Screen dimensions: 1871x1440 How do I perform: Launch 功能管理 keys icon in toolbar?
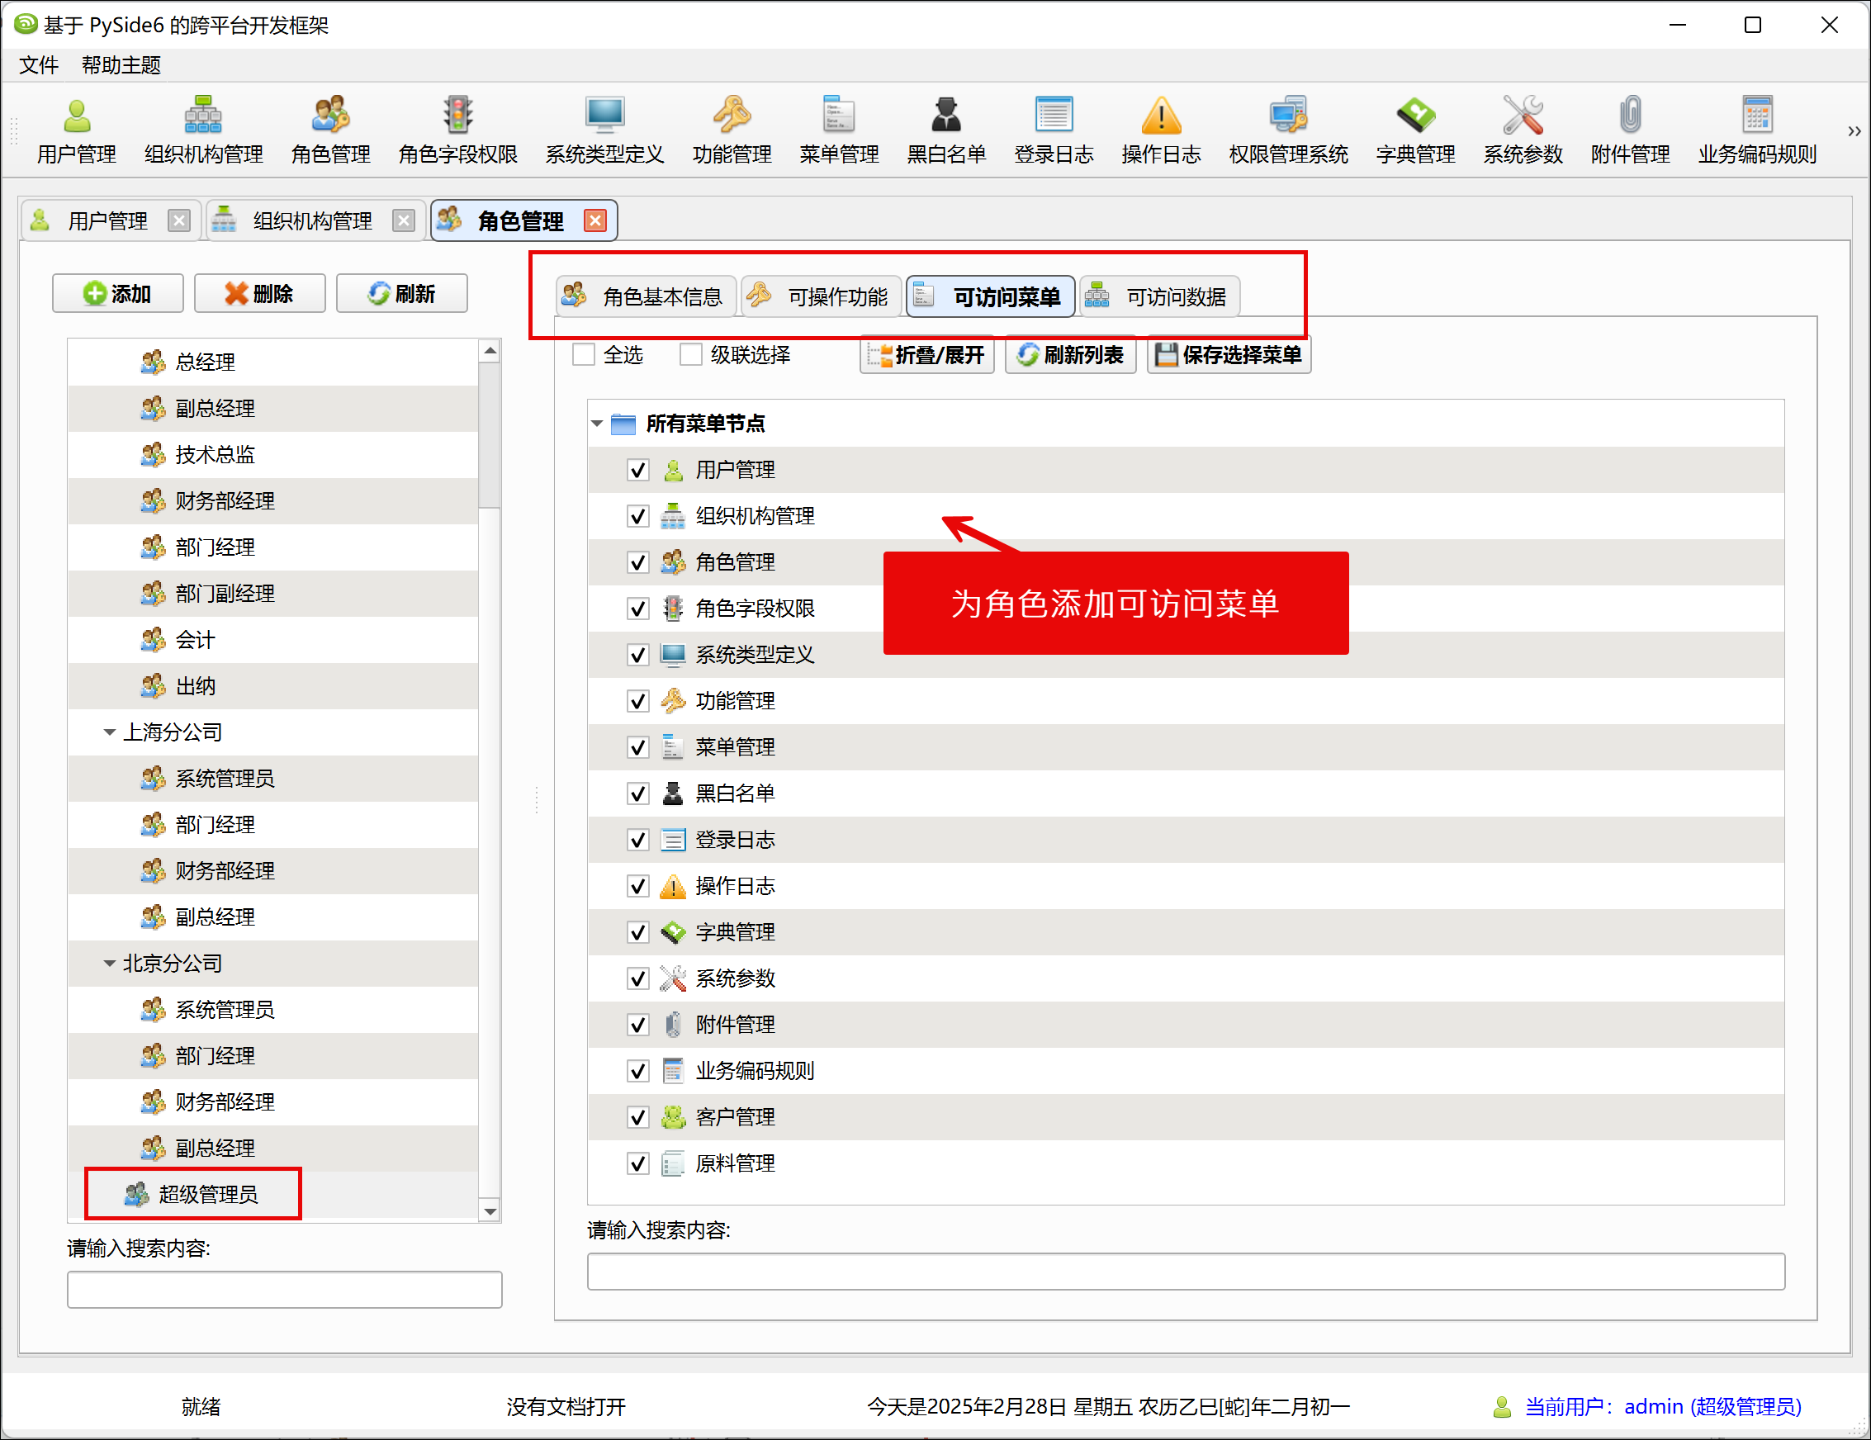click(x=732, y=130)
